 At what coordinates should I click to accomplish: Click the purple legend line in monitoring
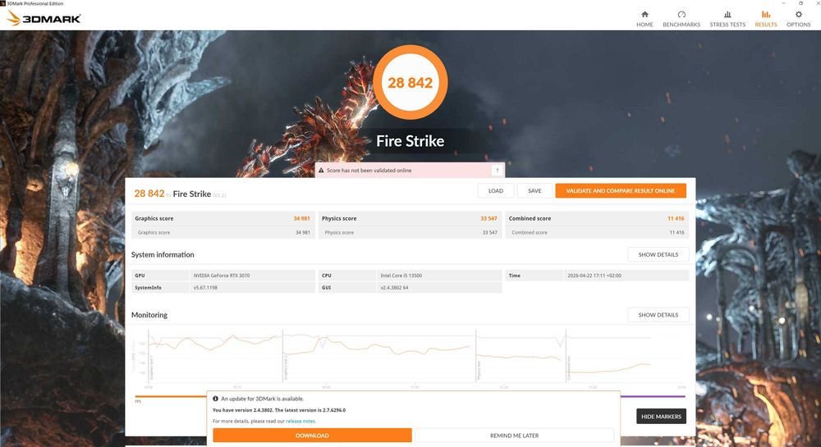(653, 396)
